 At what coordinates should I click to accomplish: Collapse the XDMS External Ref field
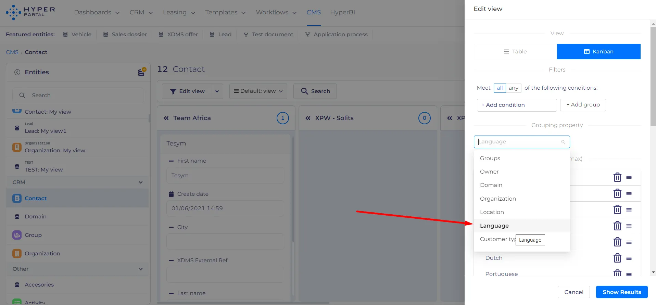(171, 260)
